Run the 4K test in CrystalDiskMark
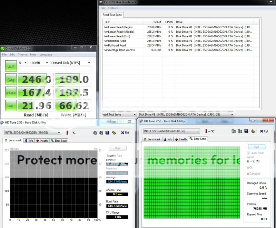The height and width of the screenshot is (228, 276). tap(11, 105)
